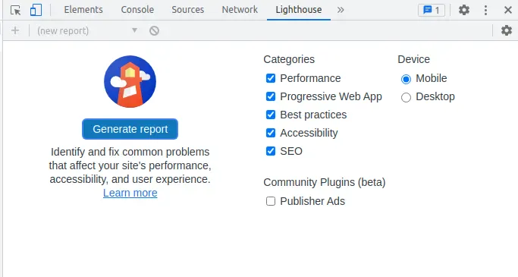The image size is (518, 277).
Task: Switch to the Network tab
Action: [240, 10]
